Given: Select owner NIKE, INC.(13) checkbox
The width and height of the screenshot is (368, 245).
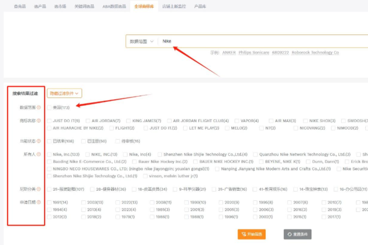Looking at the screenshot, I should (x=87, y=155).
